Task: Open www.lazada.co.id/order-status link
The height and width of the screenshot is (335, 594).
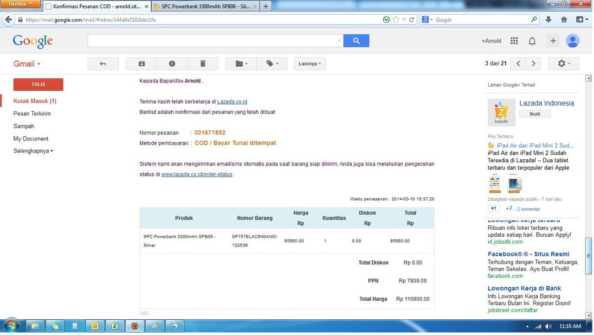Action: click(197, 174)
